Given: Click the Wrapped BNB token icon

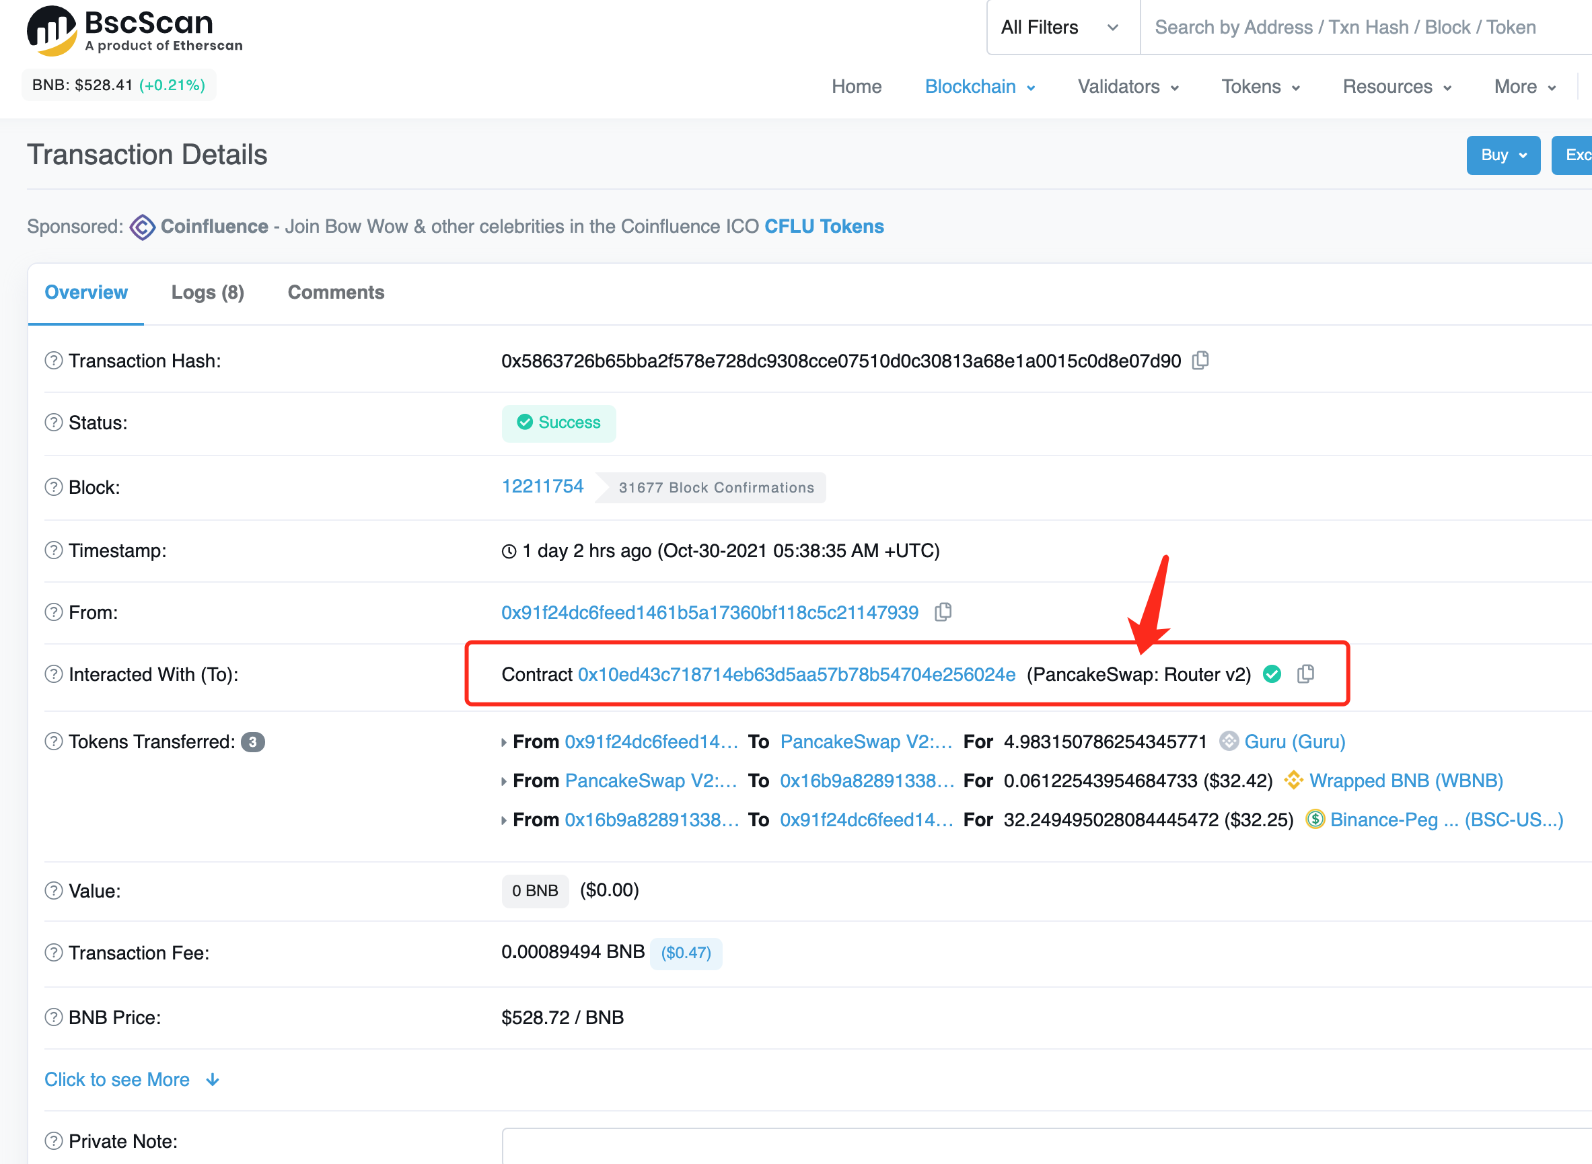Looking at the screenshot, I should (x=1293, y=780).
